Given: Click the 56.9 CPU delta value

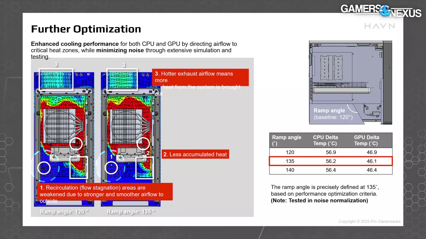Looking at the screenshot, I should pos(331,152).
